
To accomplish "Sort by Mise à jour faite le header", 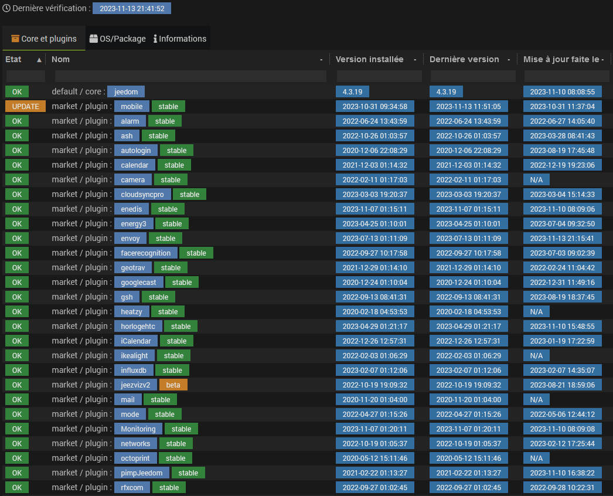I will [x=561, y=59].
